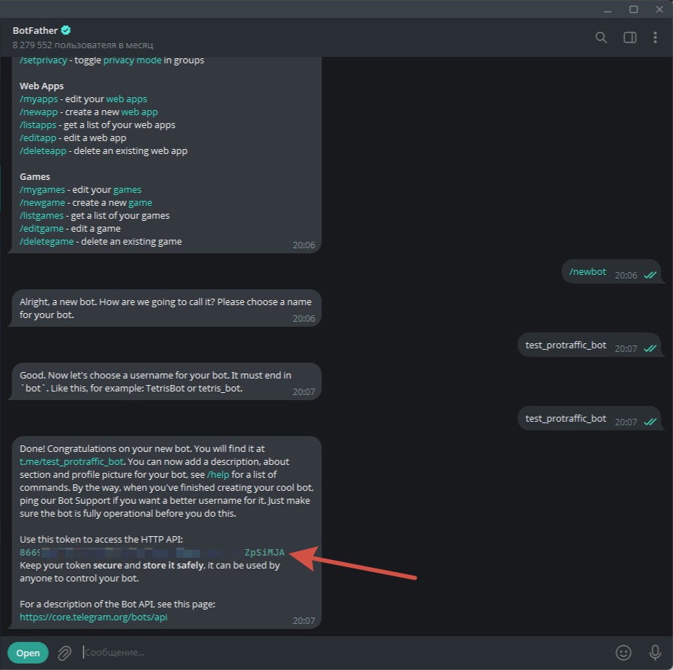Click the /listapps command
Image resolution: width=673 pixels, height=670 pixels.
pos(37,125)
